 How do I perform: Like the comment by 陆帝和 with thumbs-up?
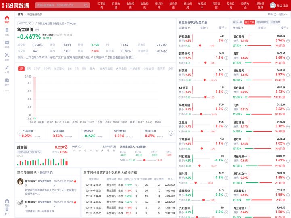[x=75, y=202]
